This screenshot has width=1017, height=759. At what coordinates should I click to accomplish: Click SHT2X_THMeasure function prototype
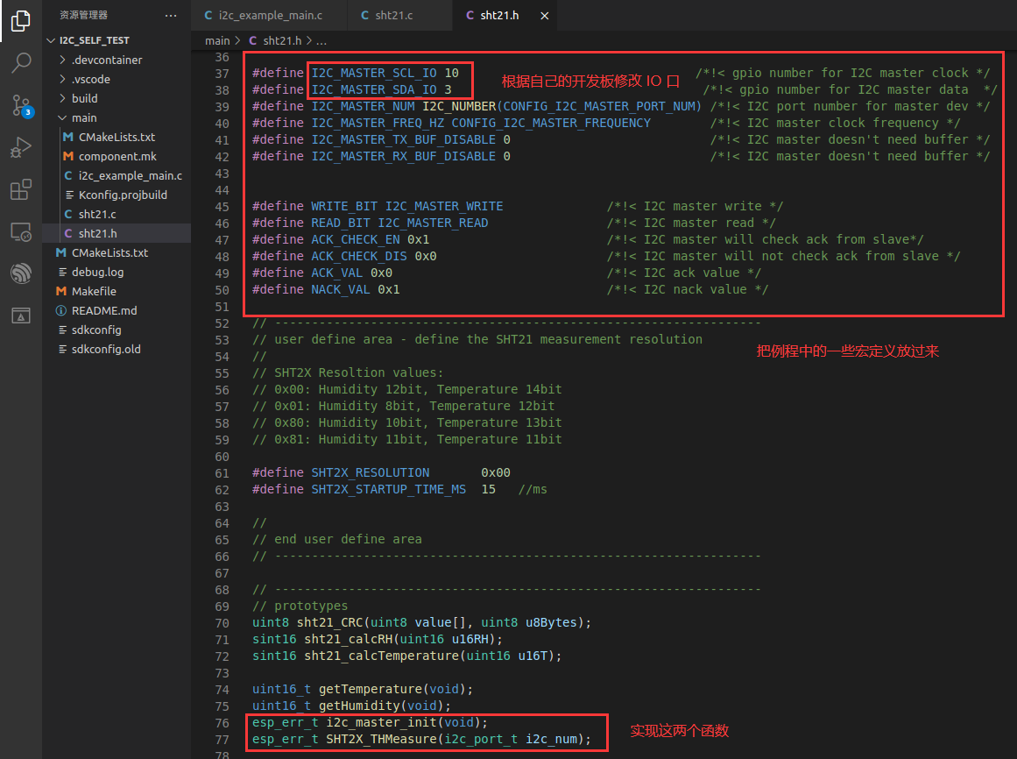(x=381, y=739)
